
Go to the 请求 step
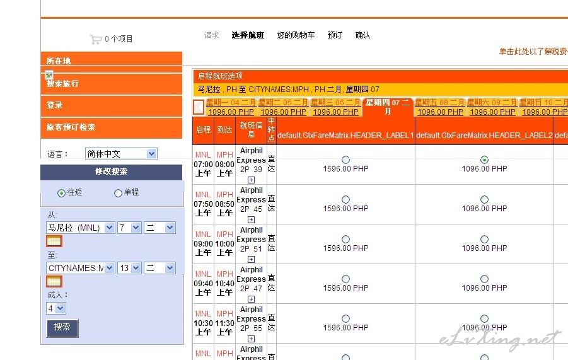(212, 35)
